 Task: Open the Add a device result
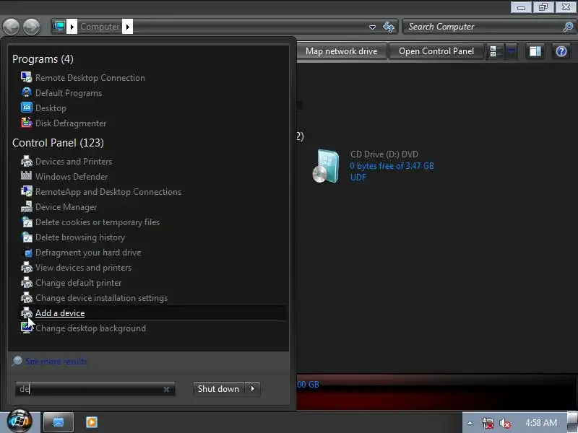click(x=152, y=313)
